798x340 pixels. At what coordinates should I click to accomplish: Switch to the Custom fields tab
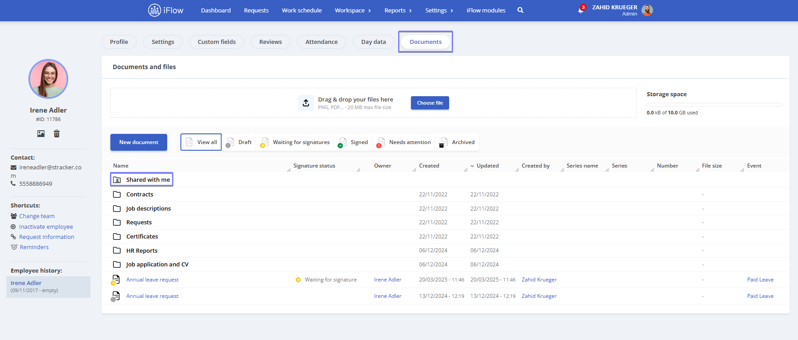coord(217,42)
